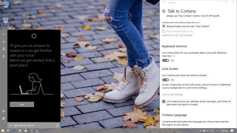Viewport: 237px width, 133px height.
Task: Maximize the Settings window
Action: click(x=226, y=2)
